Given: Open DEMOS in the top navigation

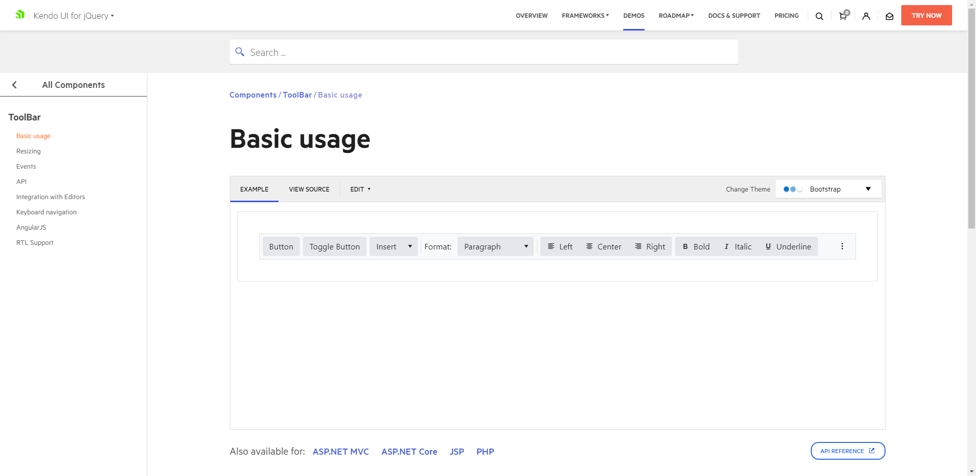Looking at the screenshot, I should (x=634, y=16).
